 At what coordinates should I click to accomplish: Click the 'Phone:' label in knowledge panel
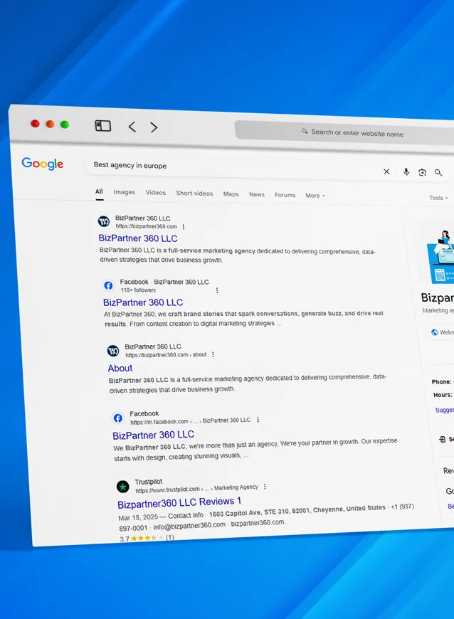pos(441,382)
